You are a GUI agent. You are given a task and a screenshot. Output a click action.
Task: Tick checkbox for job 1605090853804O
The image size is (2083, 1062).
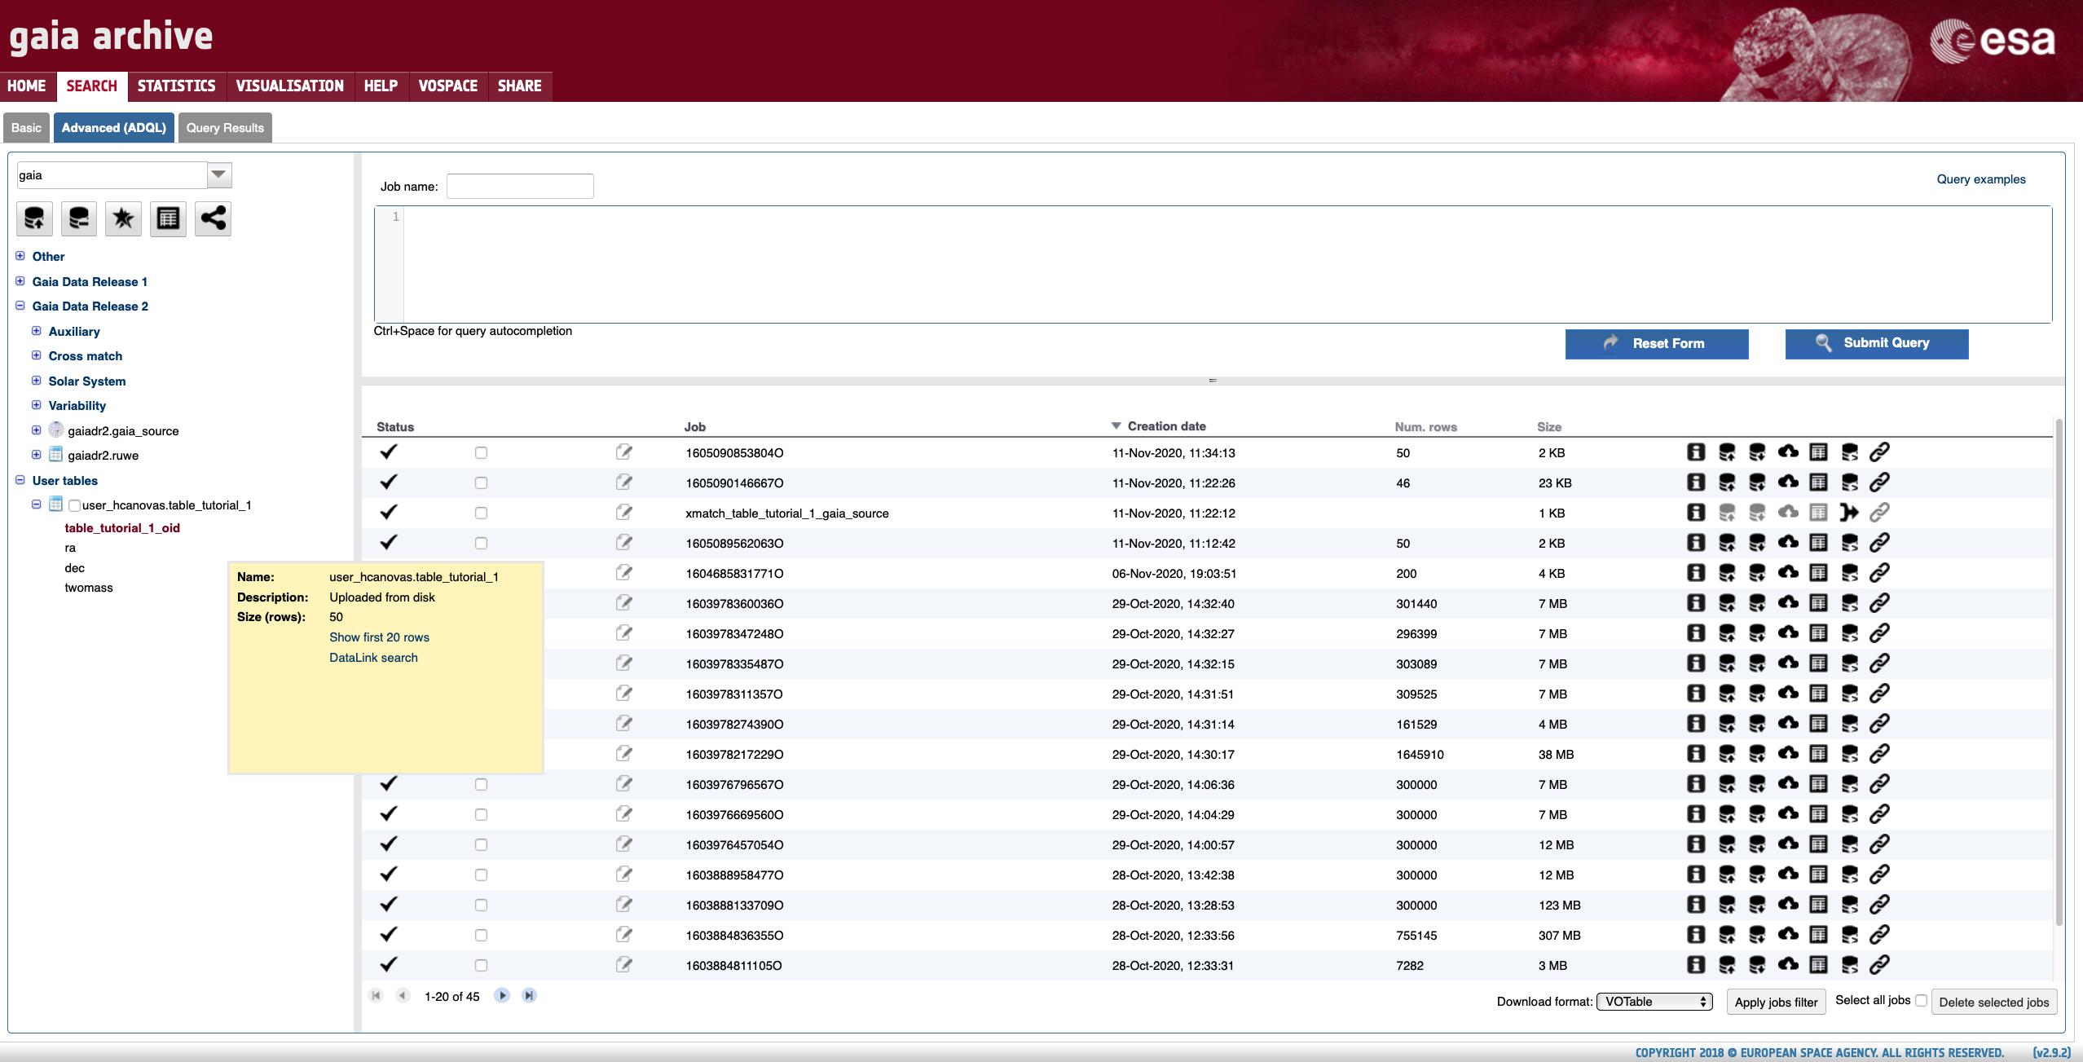[x=481, y=453]
